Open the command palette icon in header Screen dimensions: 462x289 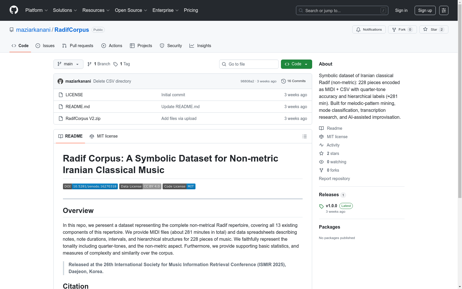pyautogui.click(x=444, y=10)
